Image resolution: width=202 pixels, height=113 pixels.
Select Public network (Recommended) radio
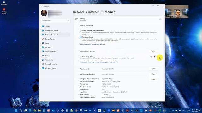[80, 31]
